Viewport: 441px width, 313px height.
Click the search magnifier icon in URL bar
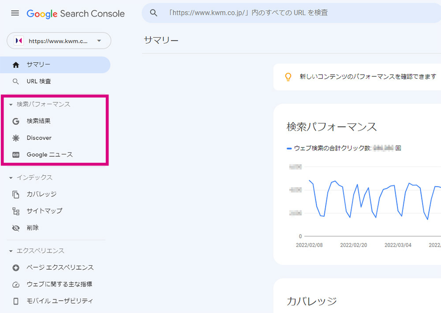[153, 13]
